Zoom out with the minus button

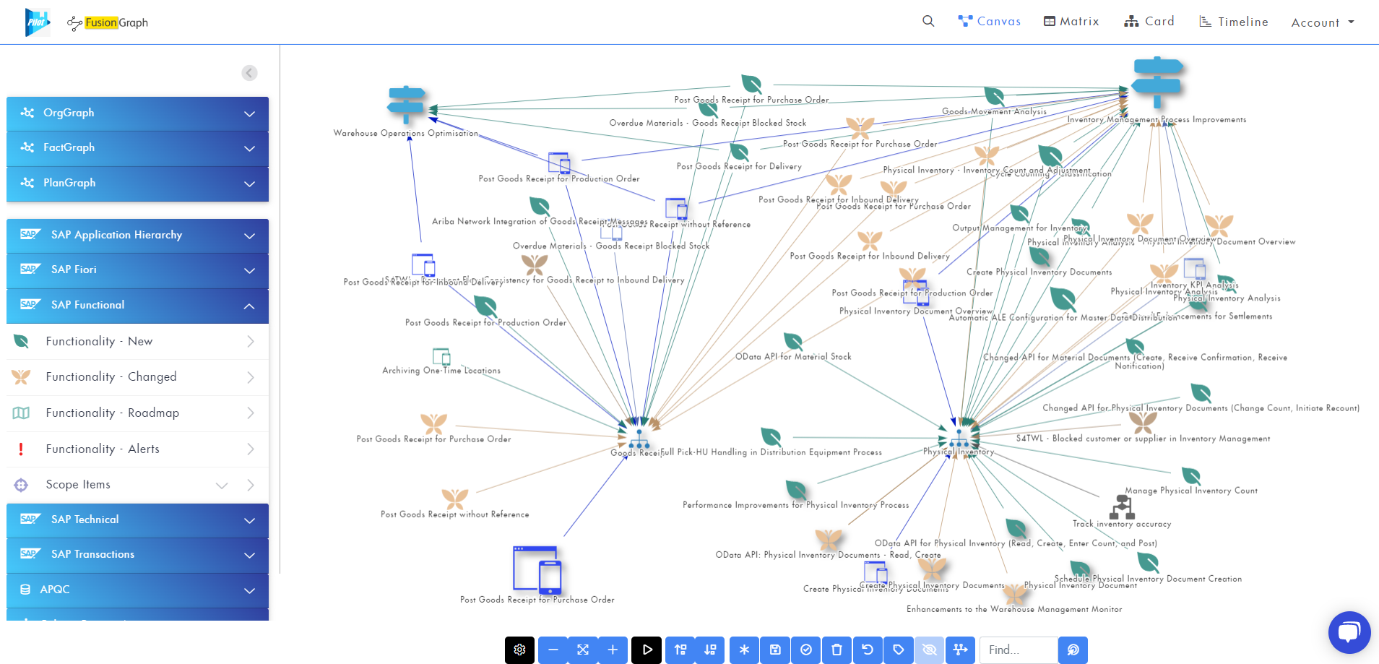click(x=553, y=650)
